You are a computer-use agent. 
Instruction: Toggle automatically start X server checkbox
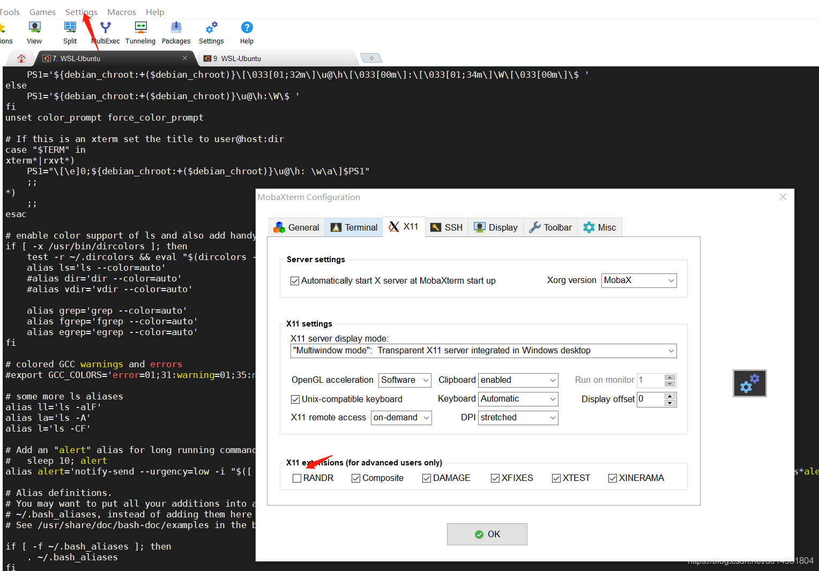pos(295,281)
